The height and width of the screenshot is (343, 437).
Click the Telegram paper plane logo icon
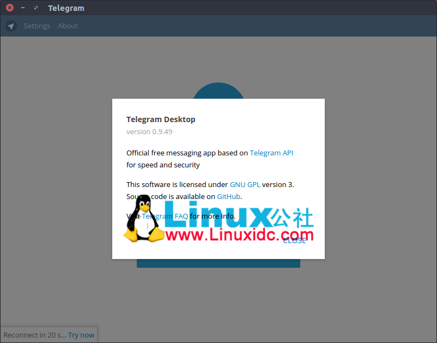click(11, 26)
